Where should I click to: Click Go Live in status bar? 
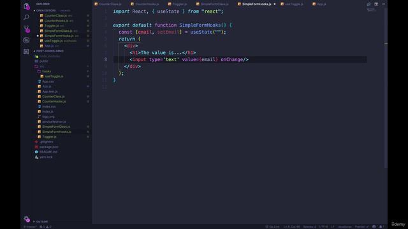[x=272, y=226]
